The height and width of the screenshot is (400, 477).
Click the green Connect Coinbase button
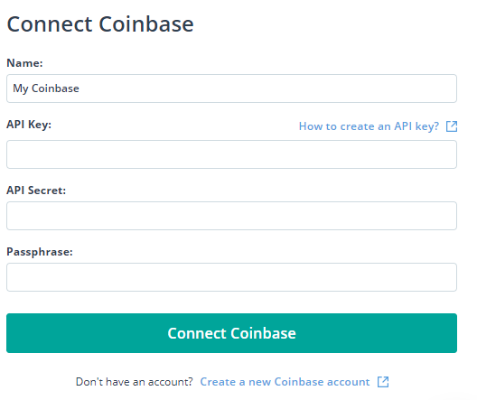point(231,333)
